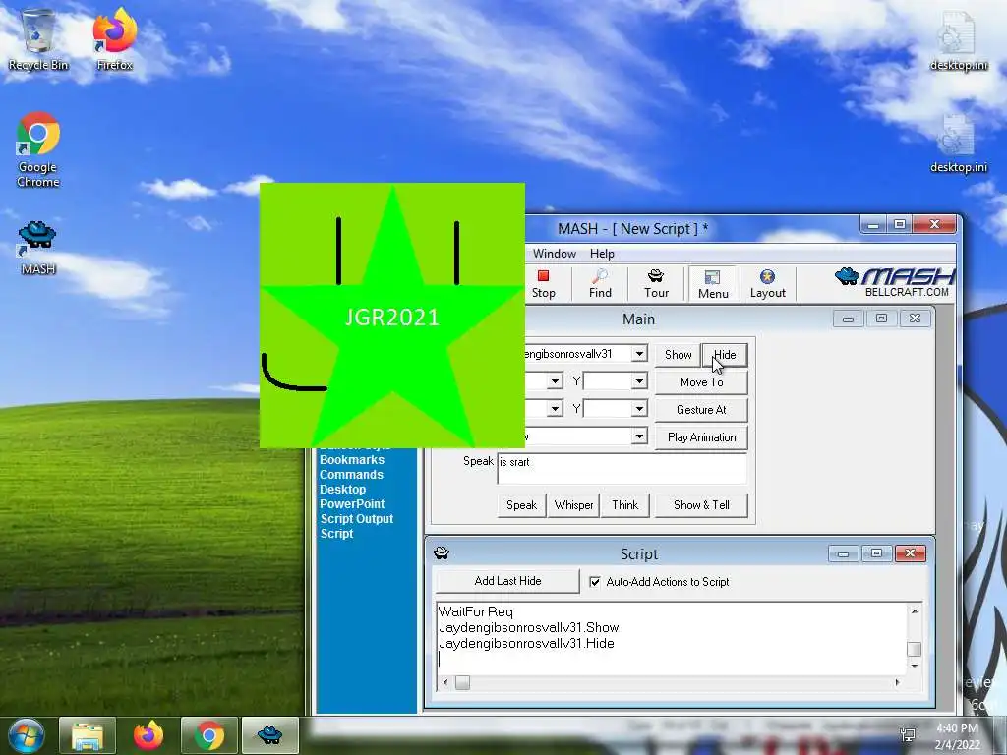Expand the Move To X dropdown

pyautogui.click(x=555, y=381)
